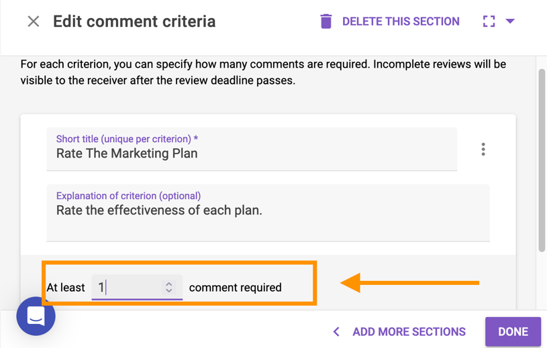Image resolution: width=551 pixels, height=348 pixels.
Task: Open the criterion three-dot options menu
Action: [x=483, y=150]
